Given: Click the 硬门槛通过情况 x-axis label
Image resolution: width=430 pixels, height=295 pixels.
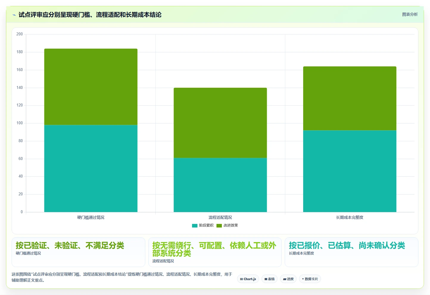Looking at the screenshot, I should [91, 217].
